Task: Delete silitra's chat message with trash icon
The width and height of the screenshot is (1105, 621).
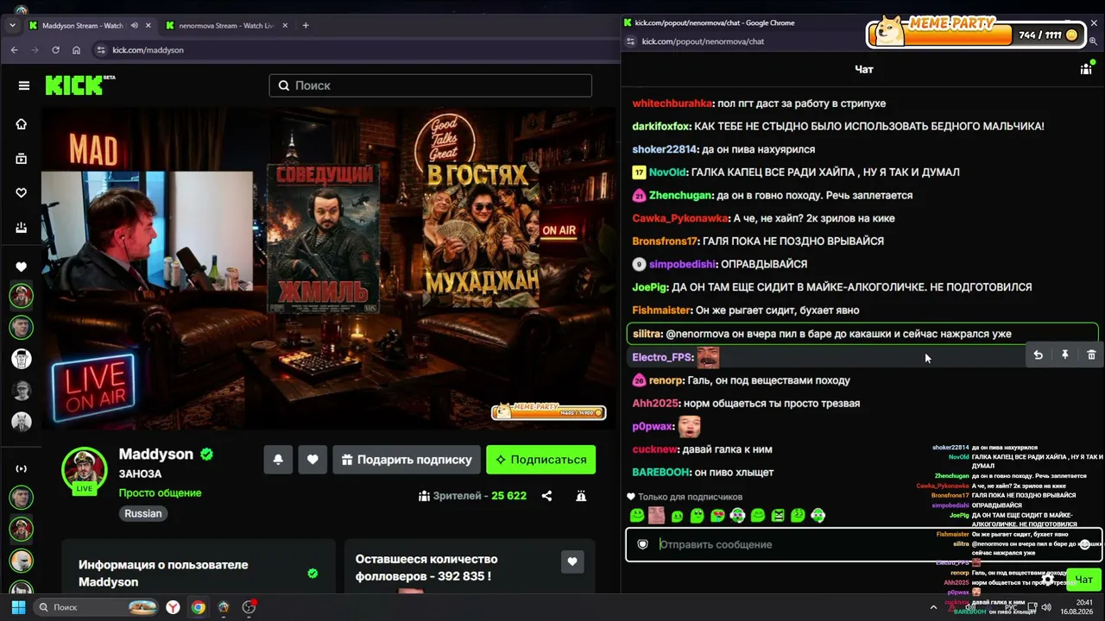Action: (x=1091, y=354)
